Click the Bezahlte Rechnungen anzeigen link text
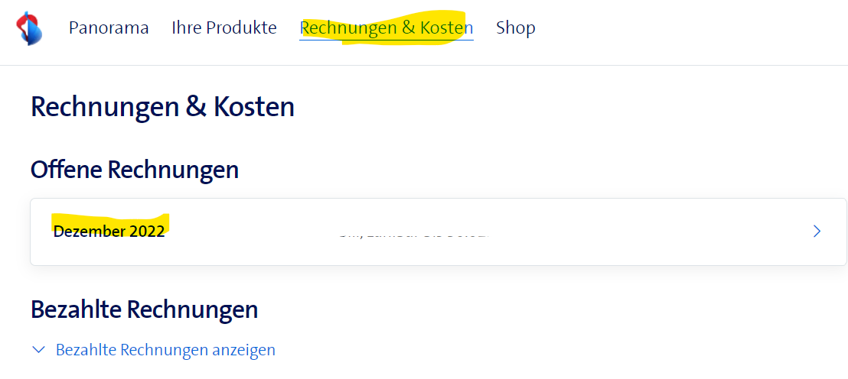The height and width of the screenshot is (379, 848). [x=165, y=350]
